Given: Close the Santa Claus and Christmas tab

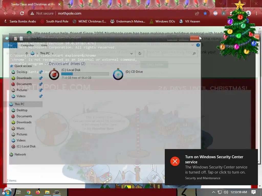Looking at the screenshot, I should click(x=59, y=4).
